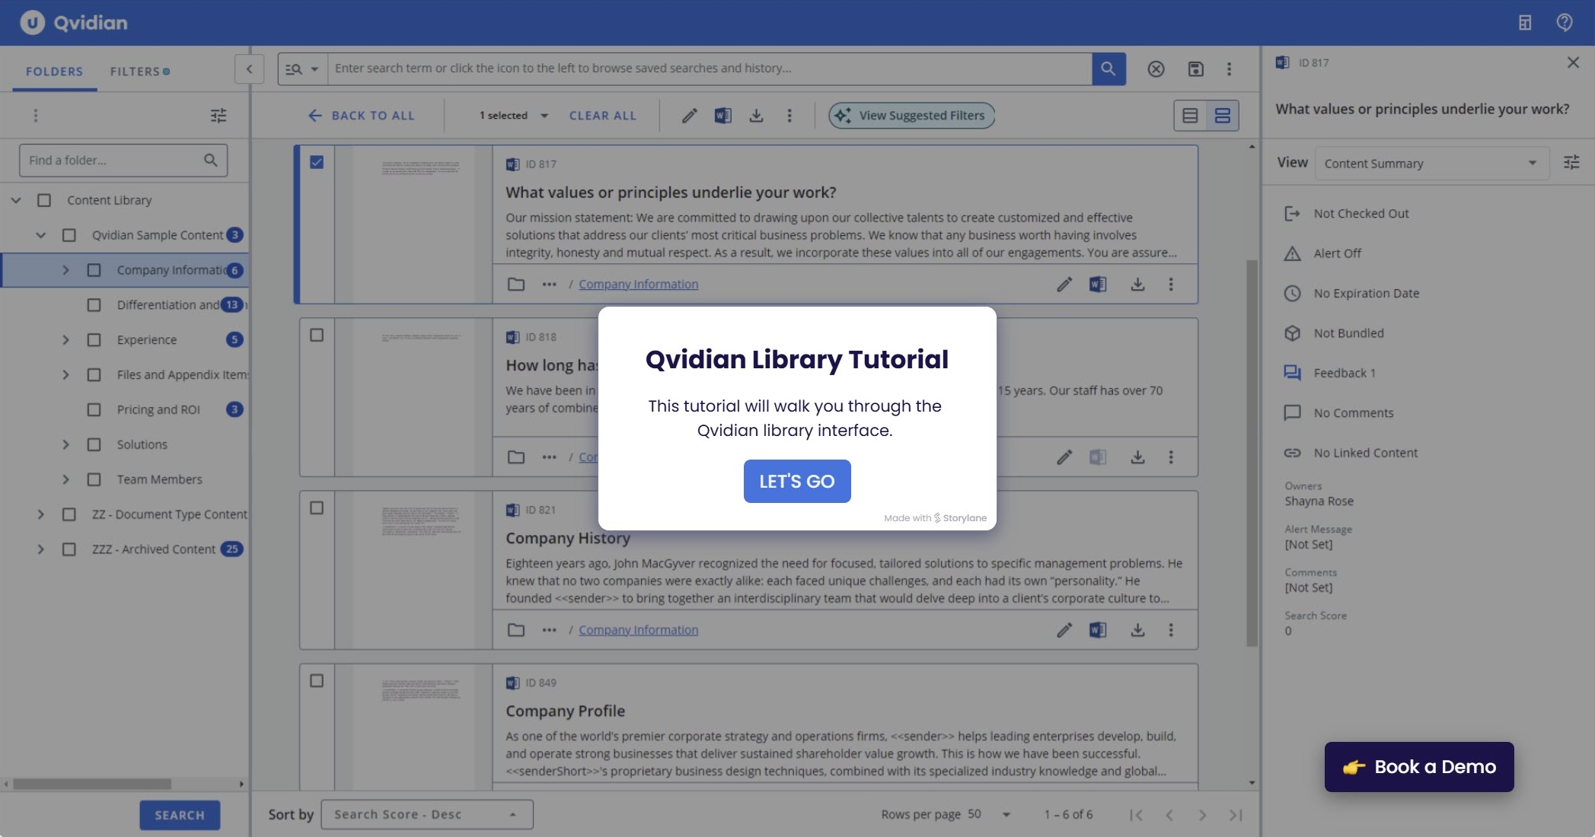Screen dimensions: 1595x837
Task: Clear search with the circled X icon
Action: click(1156, 69)
